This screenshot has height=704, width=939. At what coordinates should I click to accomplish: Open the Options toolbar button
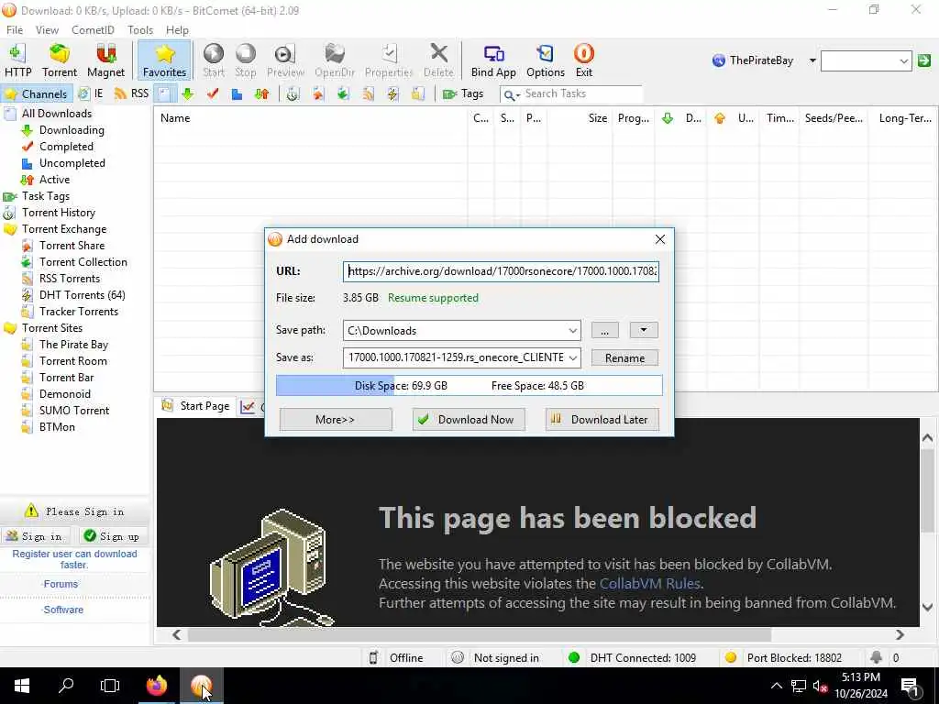pyautogui.click(x=545, y=60)
